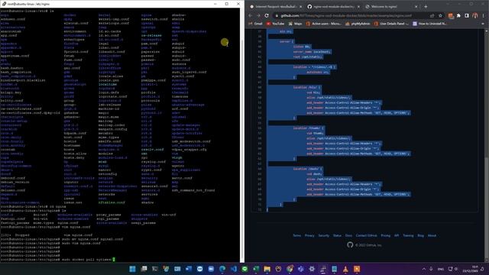Open a new Chrome tab

[x=426, y=6]
